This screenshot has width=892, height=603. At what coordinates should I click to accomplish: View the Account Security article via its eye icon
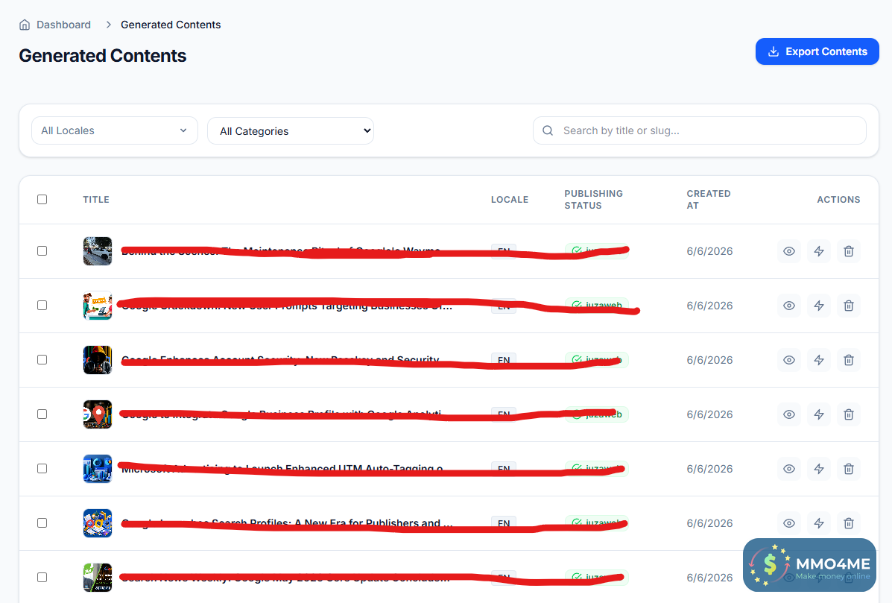tap(789, 360)
